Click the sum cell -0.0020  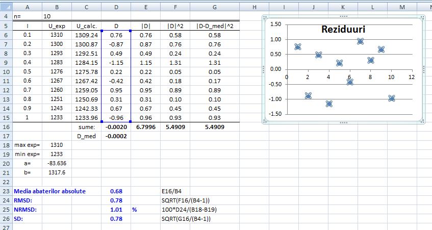116,127
